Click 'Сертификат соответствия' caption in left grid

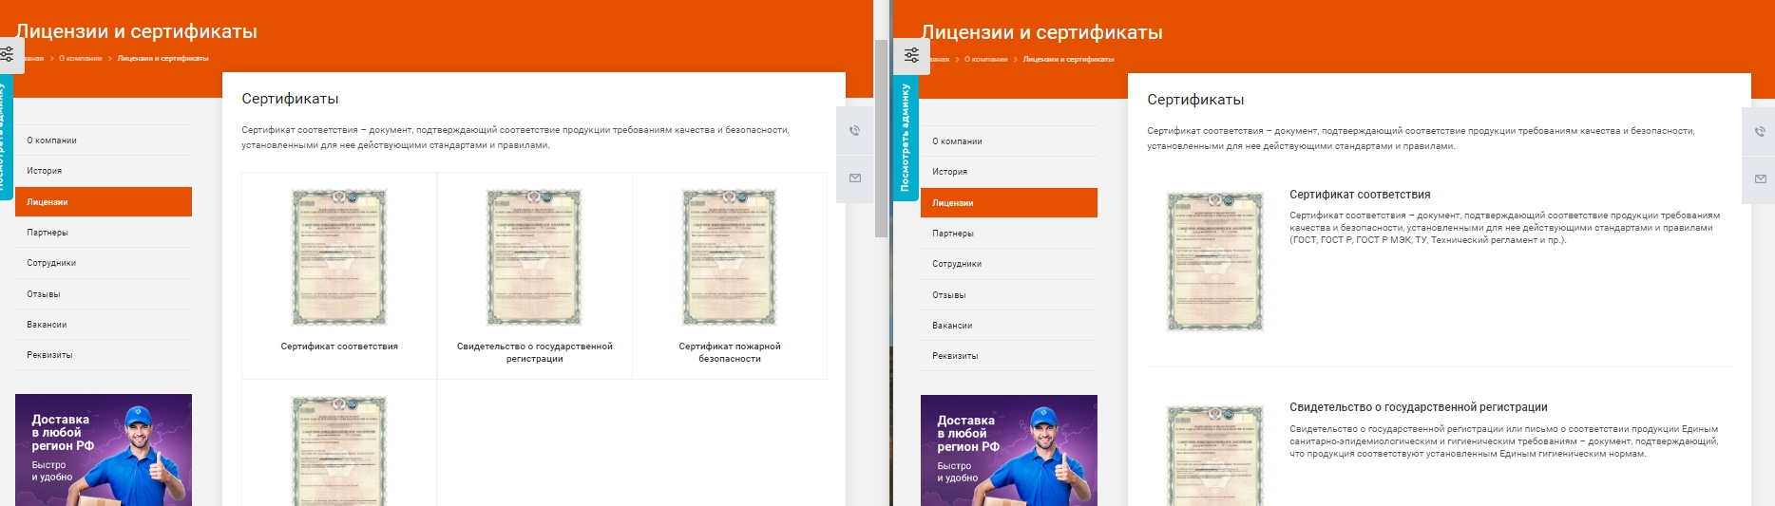pyautogui.click(x=339, y=347)
